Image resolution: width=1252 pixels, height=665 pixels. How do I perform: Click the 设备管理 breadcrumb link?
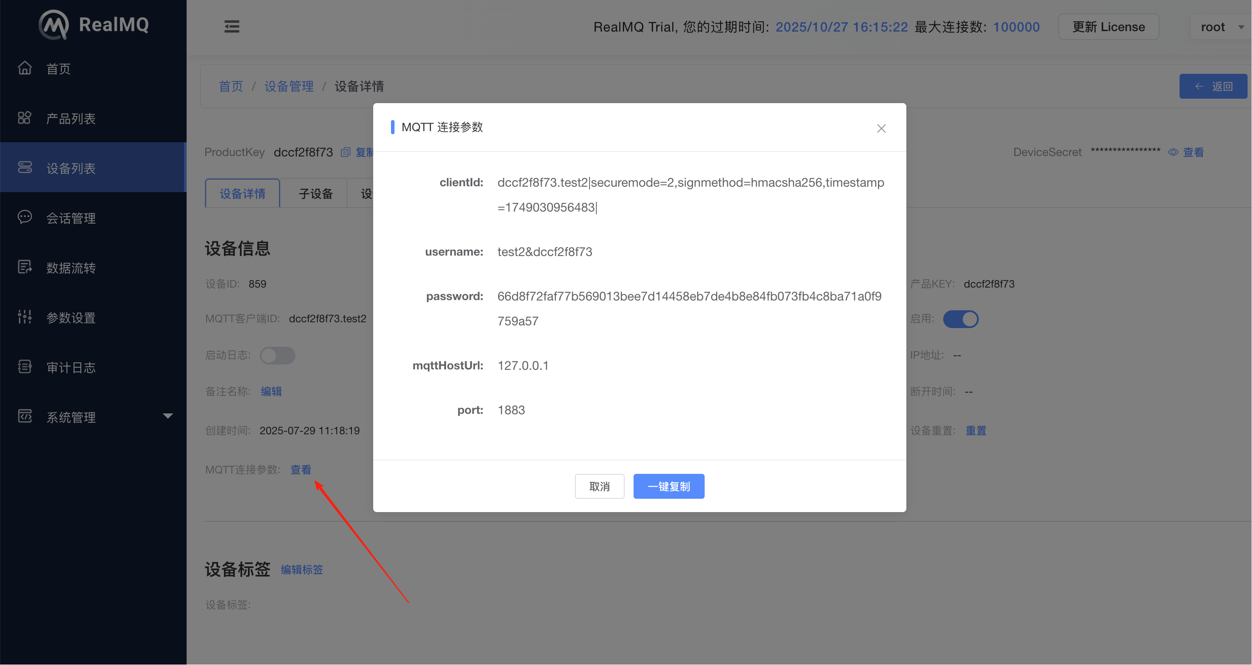(x=289, y=86)
